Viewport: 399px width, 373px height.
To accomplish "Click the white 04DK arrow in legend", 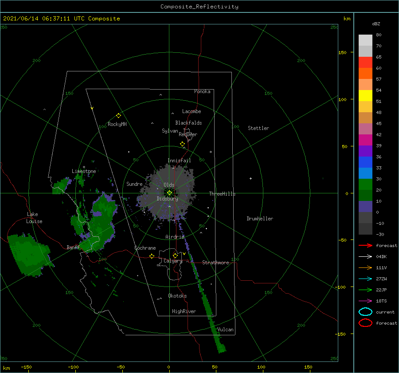I will point(365,257).
